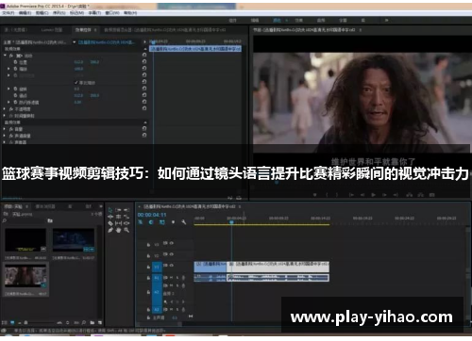The width and height of the screenshot is (472, 341).
Task: Select the Ripple Edit tool
Action: point(110,217)
